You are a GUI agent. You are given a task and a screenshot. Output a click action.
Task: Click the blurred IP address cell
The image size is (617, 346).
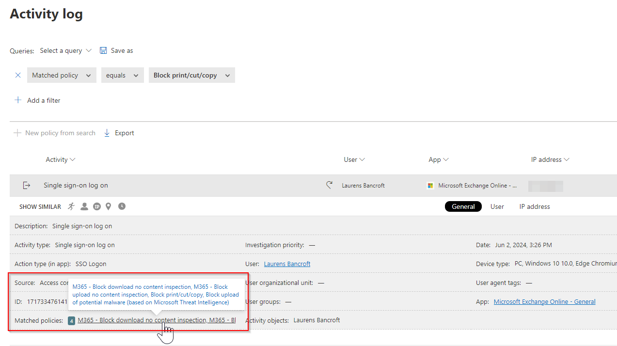[x=545, y=186]
